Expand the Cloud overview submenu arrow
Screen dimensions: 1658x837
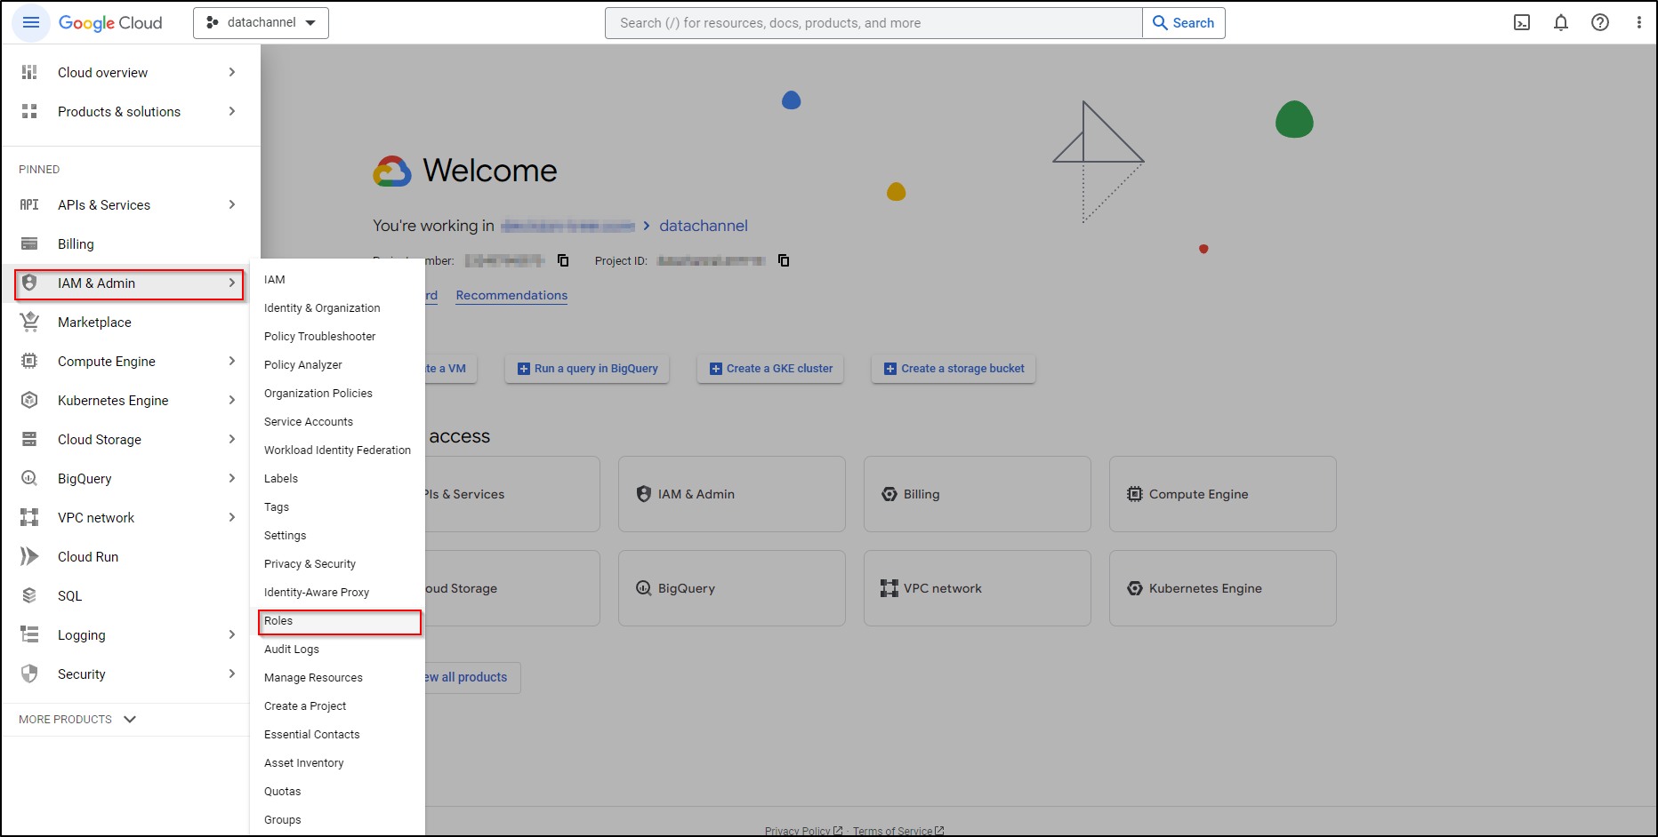(232, 72)
